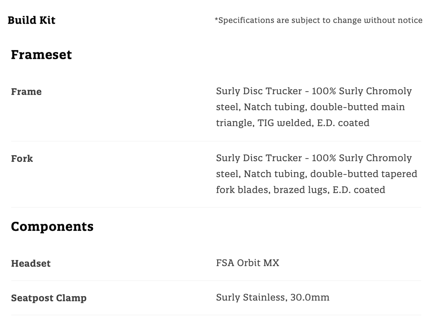This screenshot has width=431, height=323.
Task: Click the Fork spec label
Action: coord(22,159)
